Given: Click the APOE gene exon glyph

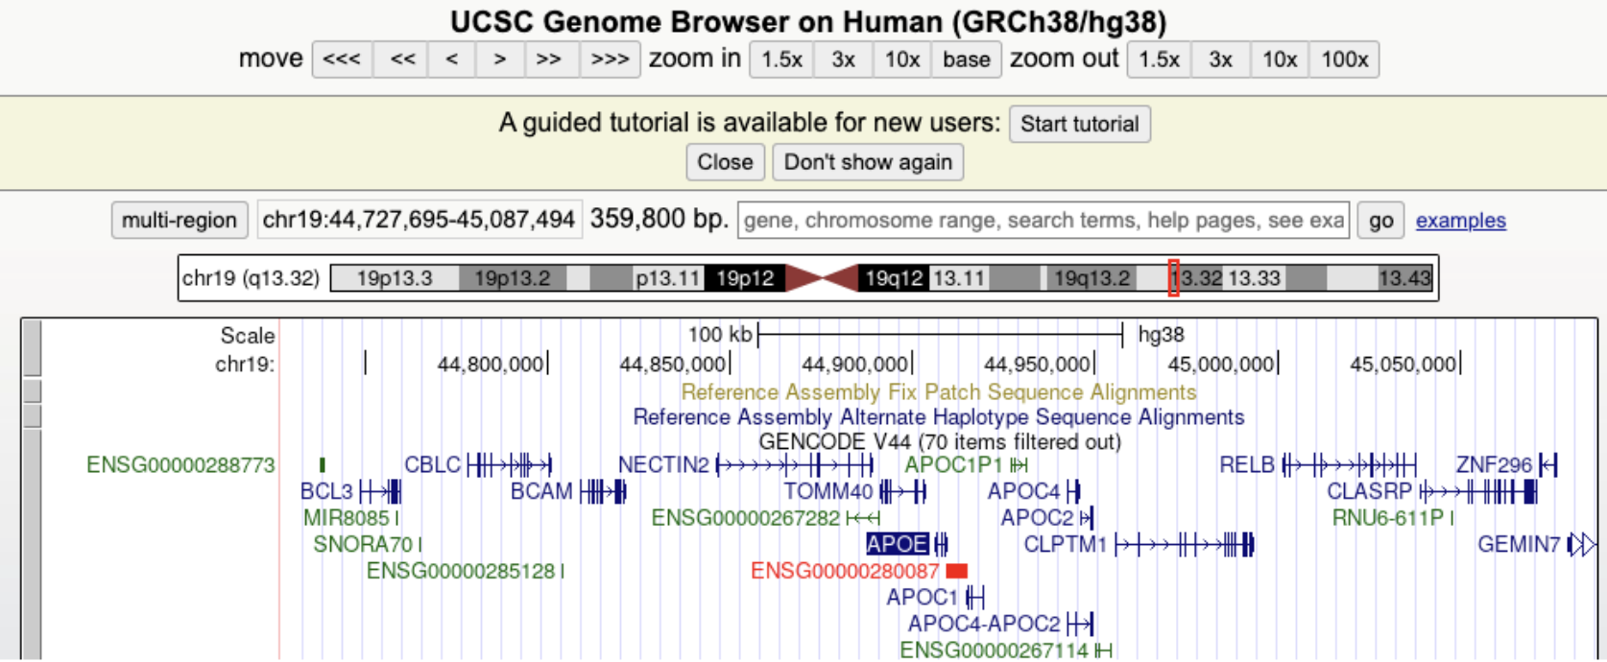Looking at the screenshot, I should click(941, 544).
